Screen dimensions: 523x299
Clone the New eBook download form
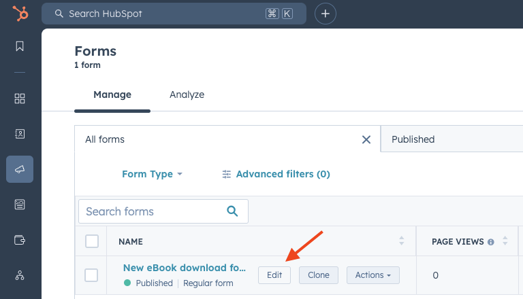click(x=319, y=275)
